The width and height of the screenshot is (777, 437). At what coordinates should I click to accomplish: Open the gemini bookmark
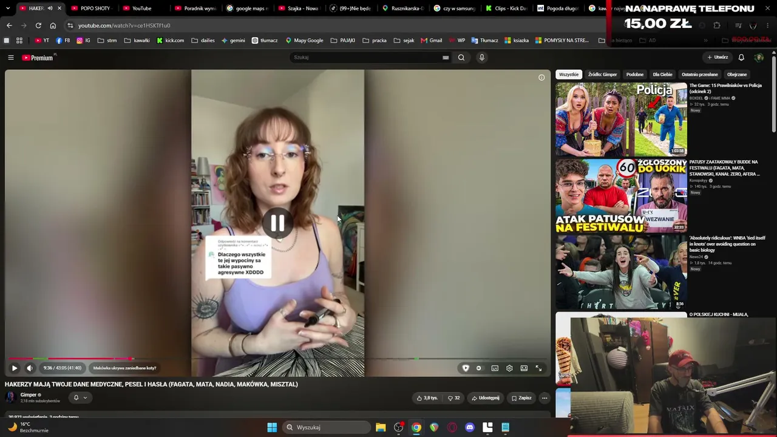[x=233, y=41]
